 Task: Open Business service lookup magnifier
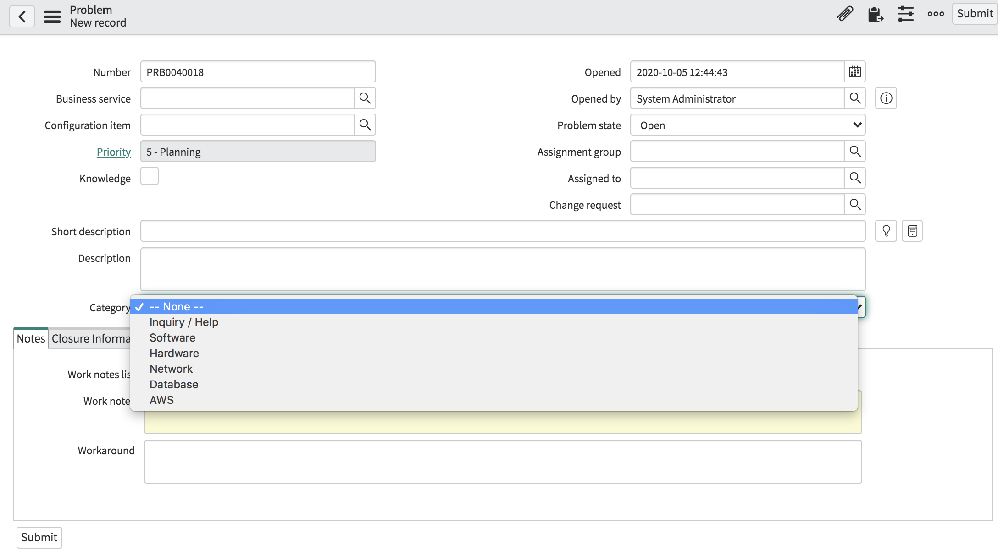[365, 98]
